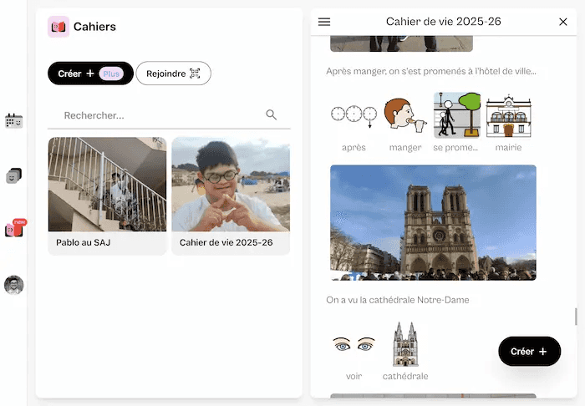
Task: Select the "cathédrale" pictogram
Action: coord(405,344)
